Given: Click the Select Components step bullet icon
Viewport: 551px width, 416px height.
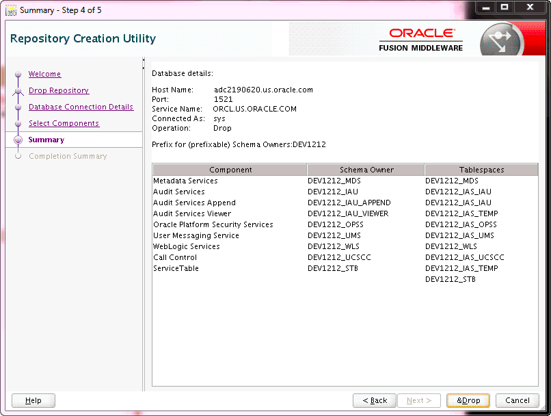Looking at the screenshot, I should point(18,123).
